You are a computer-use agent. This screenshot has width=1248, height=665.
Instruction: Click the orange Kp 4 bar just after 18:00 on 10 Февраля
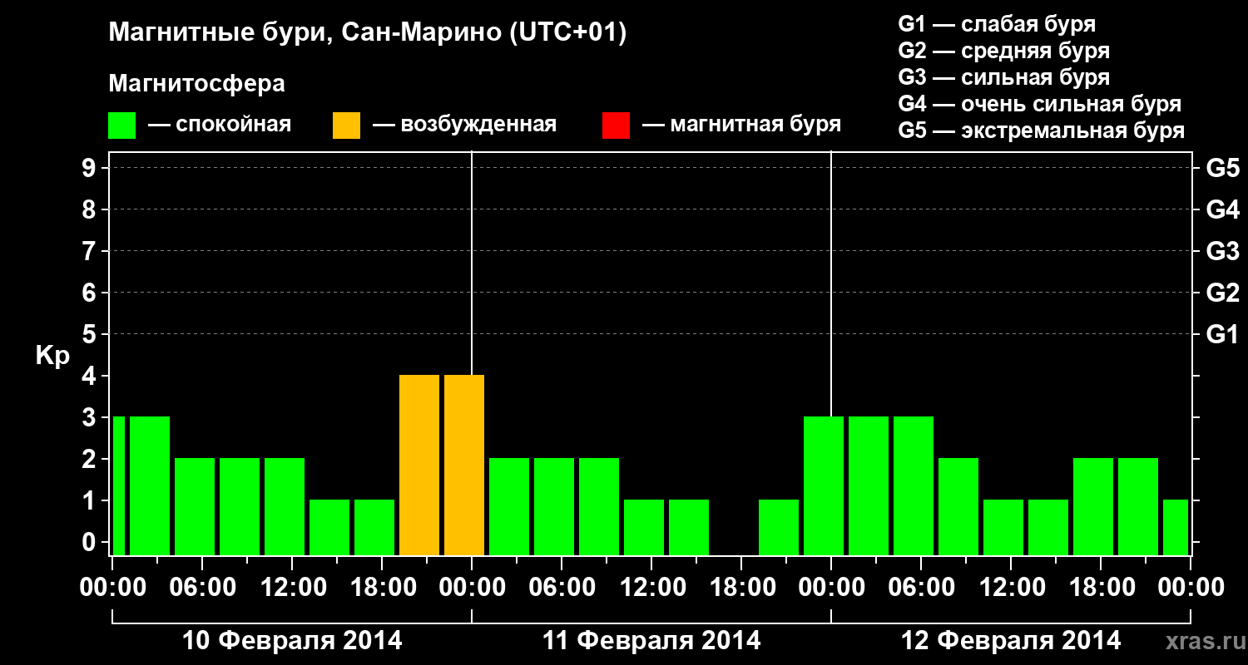tap(419, 465)
